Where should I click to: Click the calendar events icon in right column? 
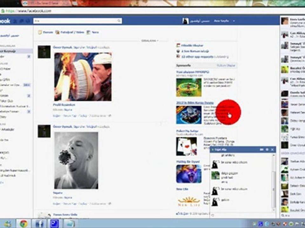tap(178, 45)
